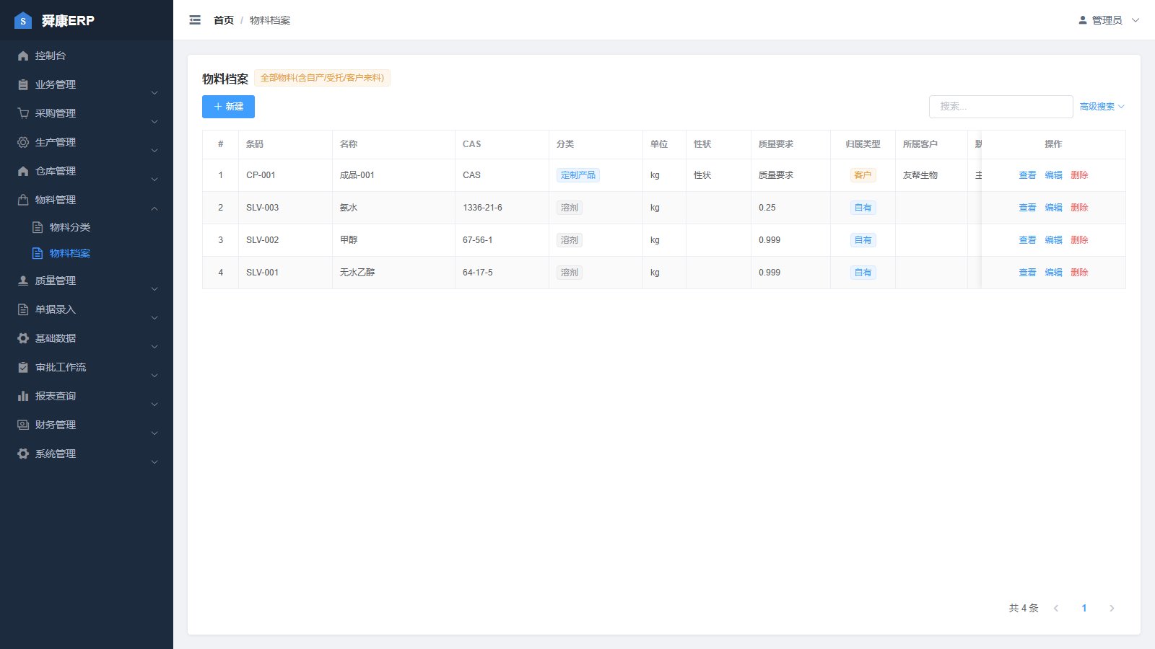
Task: Delete the 甲醇 SLV-002 row
Action: pyautogui.click(x=1079, y=240)
